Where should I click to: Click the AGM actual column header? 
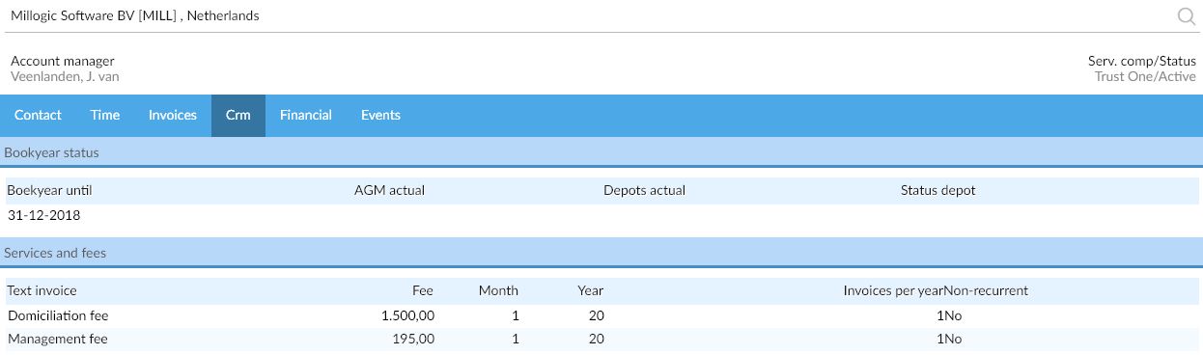click(389, 190)
